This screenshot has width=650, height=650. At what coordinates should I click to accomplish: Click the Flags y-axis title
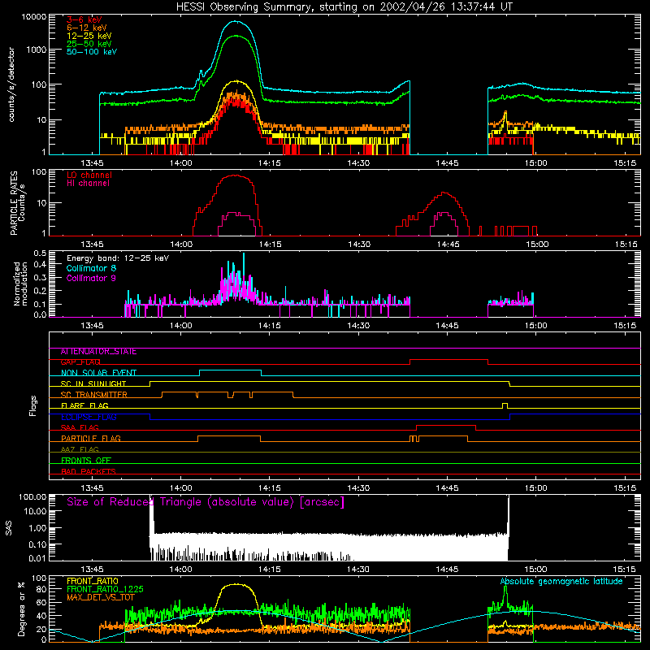click(32, 406)
